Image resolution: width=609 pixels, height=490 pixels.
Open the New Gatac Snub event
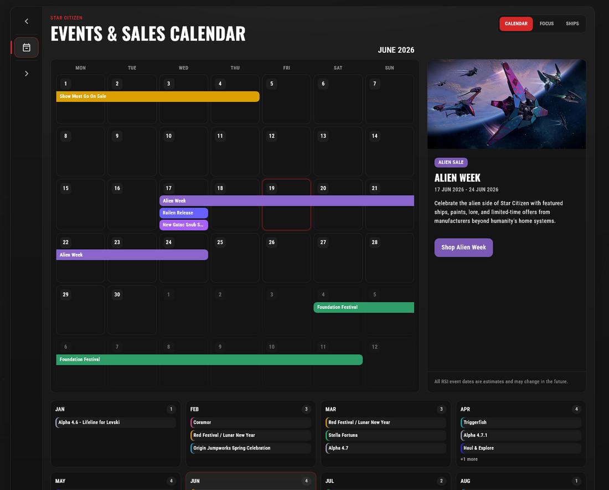(x=184, y=225)
